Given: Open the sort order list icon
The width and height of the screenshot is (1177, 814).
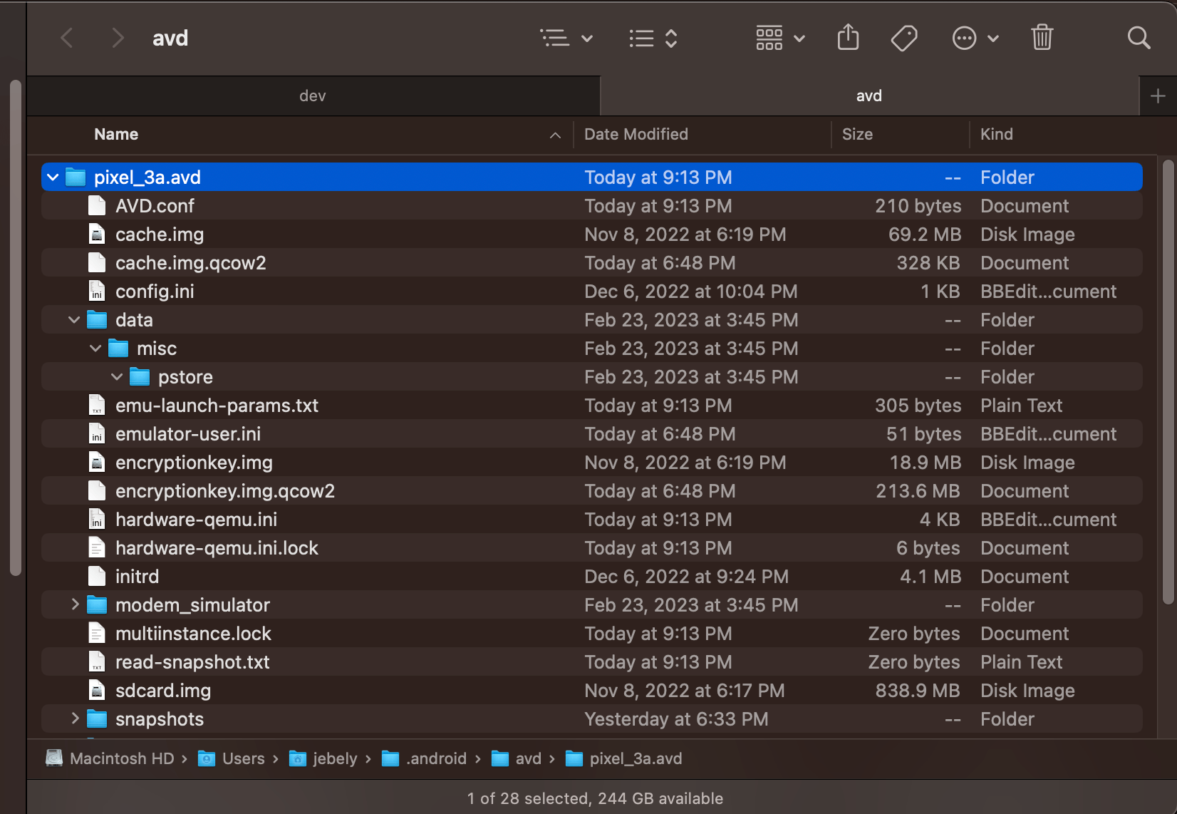Looking at the screenshot, I should pos(653,38).
